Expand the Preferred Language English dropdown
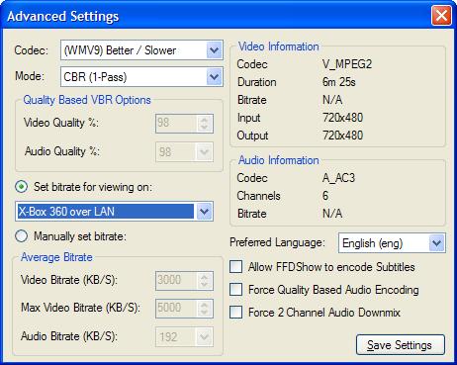Screen dimensions: 457x365 click(x=437, y=243)
